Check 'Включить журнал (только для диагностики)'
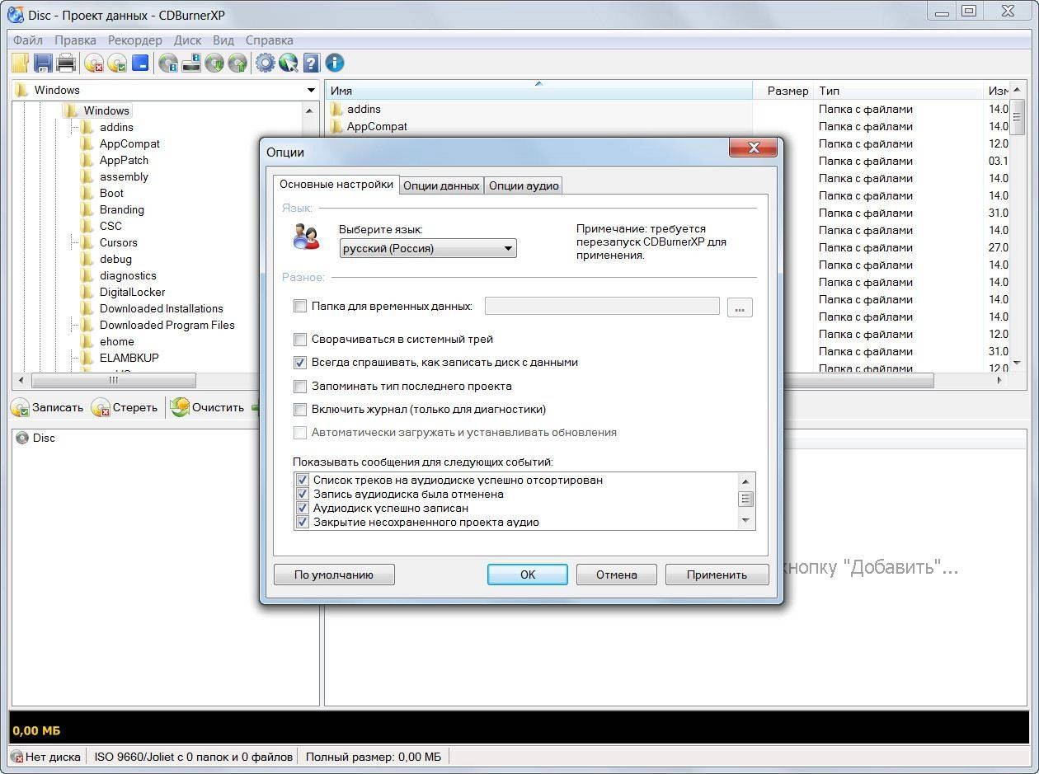This screenshot has height=774, width=1039. tap(300, 410)
